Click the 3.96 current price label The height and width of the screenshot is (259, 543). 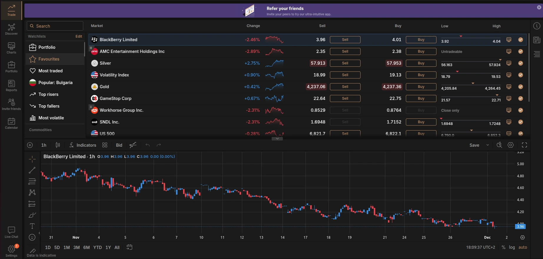click(x=520, y=226)
